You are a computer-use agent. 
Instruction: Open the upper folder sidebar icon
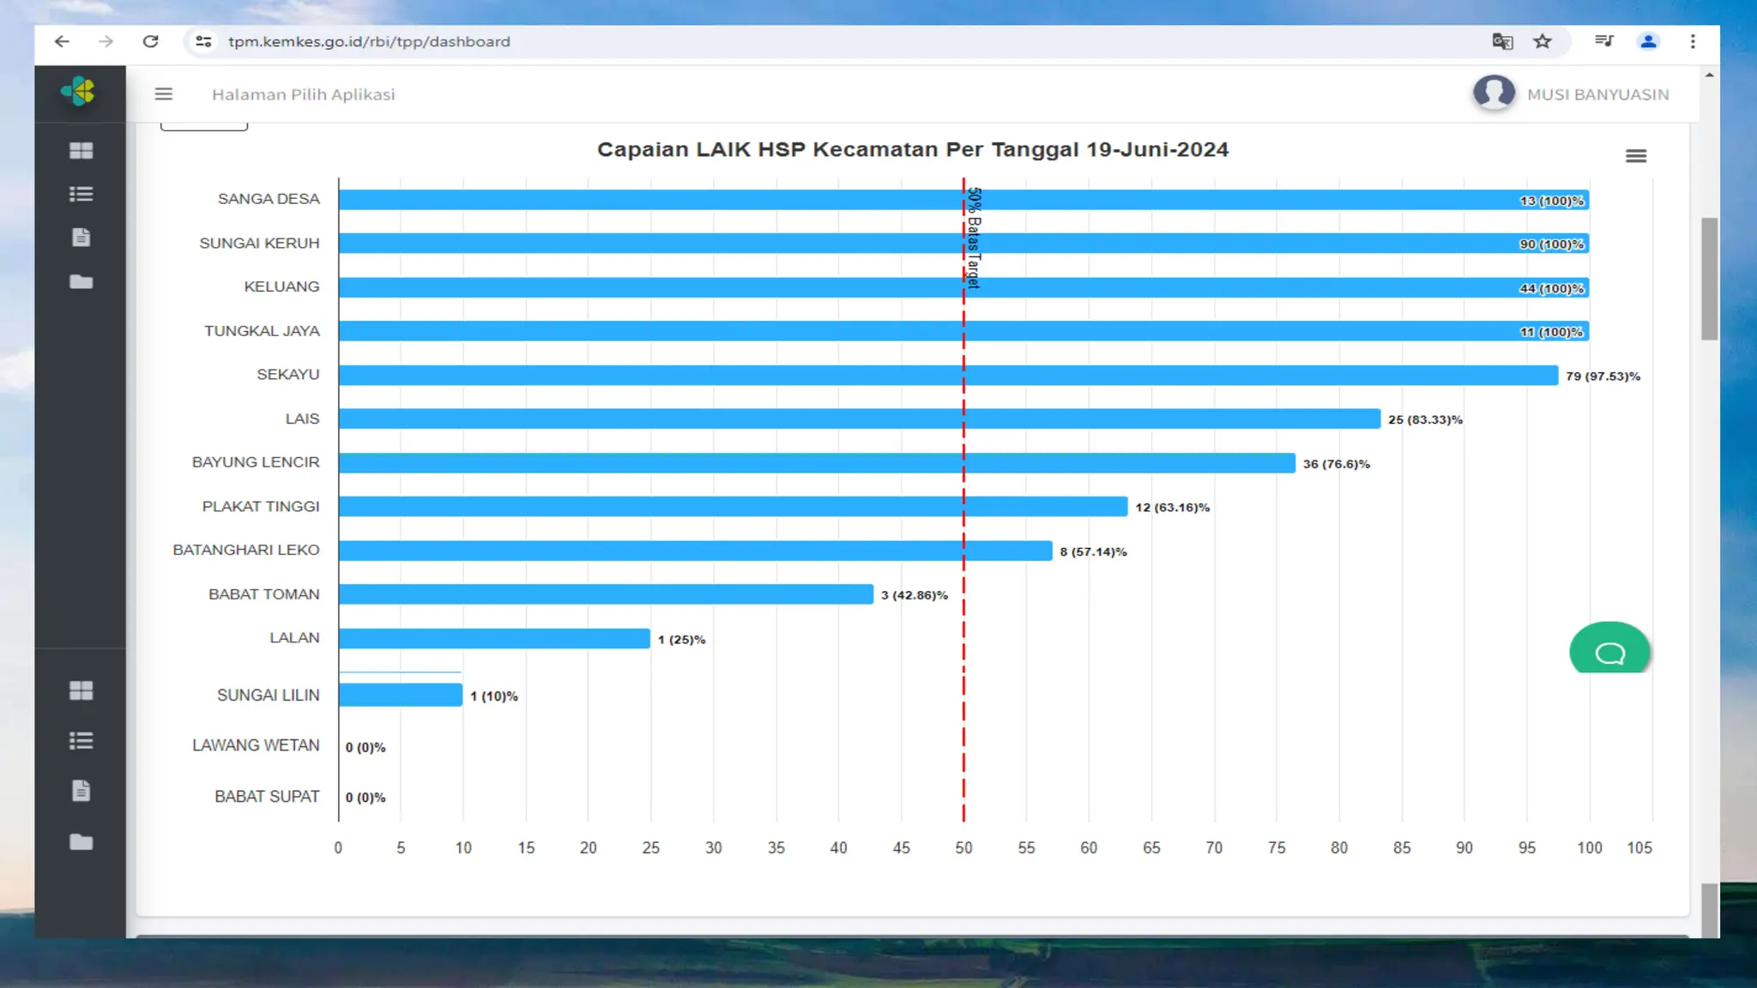(81, 281)
